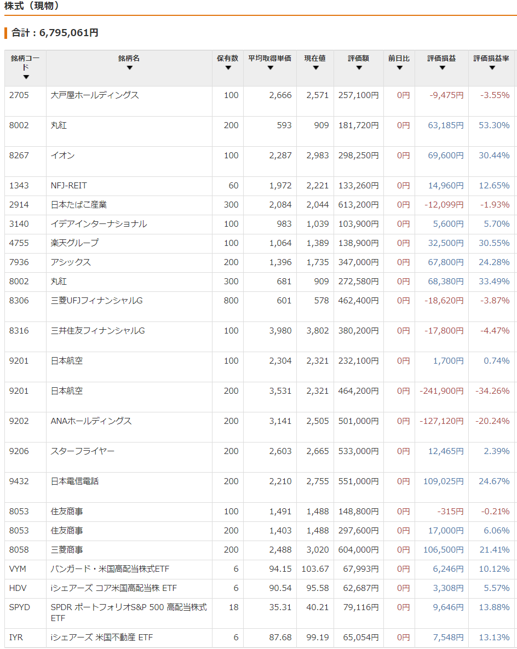Click the 53.30% gain rate
This screenshot has width=517, height=649.
coord(494,125)
